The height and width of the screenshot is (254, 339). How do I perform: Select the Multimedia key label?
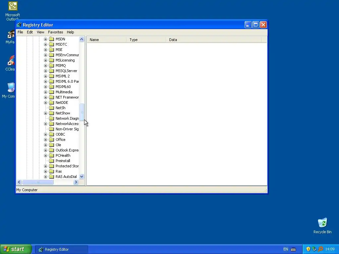click(64, 92)
